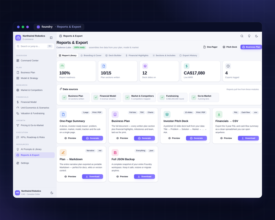Image resolution: width=275 pixels, height=220 pixels.
Task: Click the Business Plan card book icon
Action: pos(115,114)
